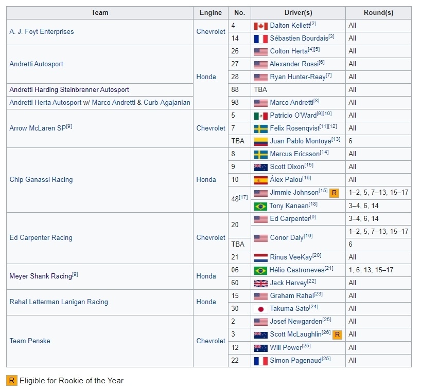Click the R rookie badge next to Scott McLaughlin
421x391 pixels.
tap(338, 334)
